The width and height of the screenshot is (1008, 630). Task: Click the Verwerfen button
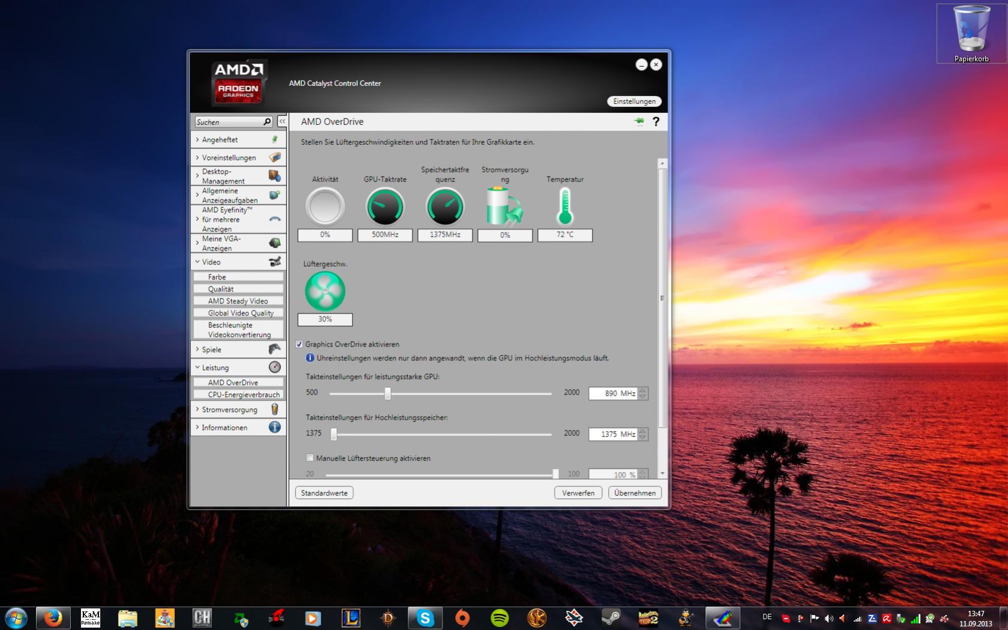[578, 492]
